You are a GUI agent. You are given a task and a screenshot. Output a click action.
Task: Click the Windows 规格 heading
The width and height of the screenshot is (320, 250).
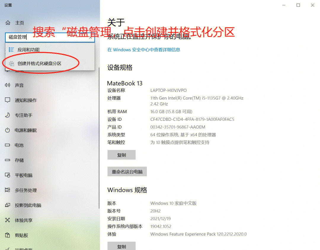(127, 190)
